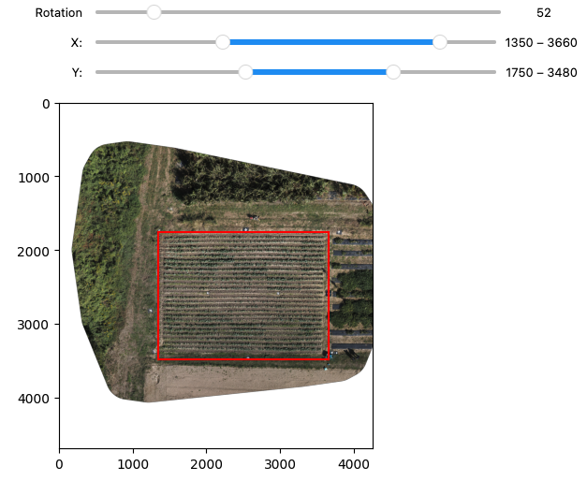This screenshot has width=587, height=481.
Task: Click the Rotation value readout 52
Action: [544, 13]
